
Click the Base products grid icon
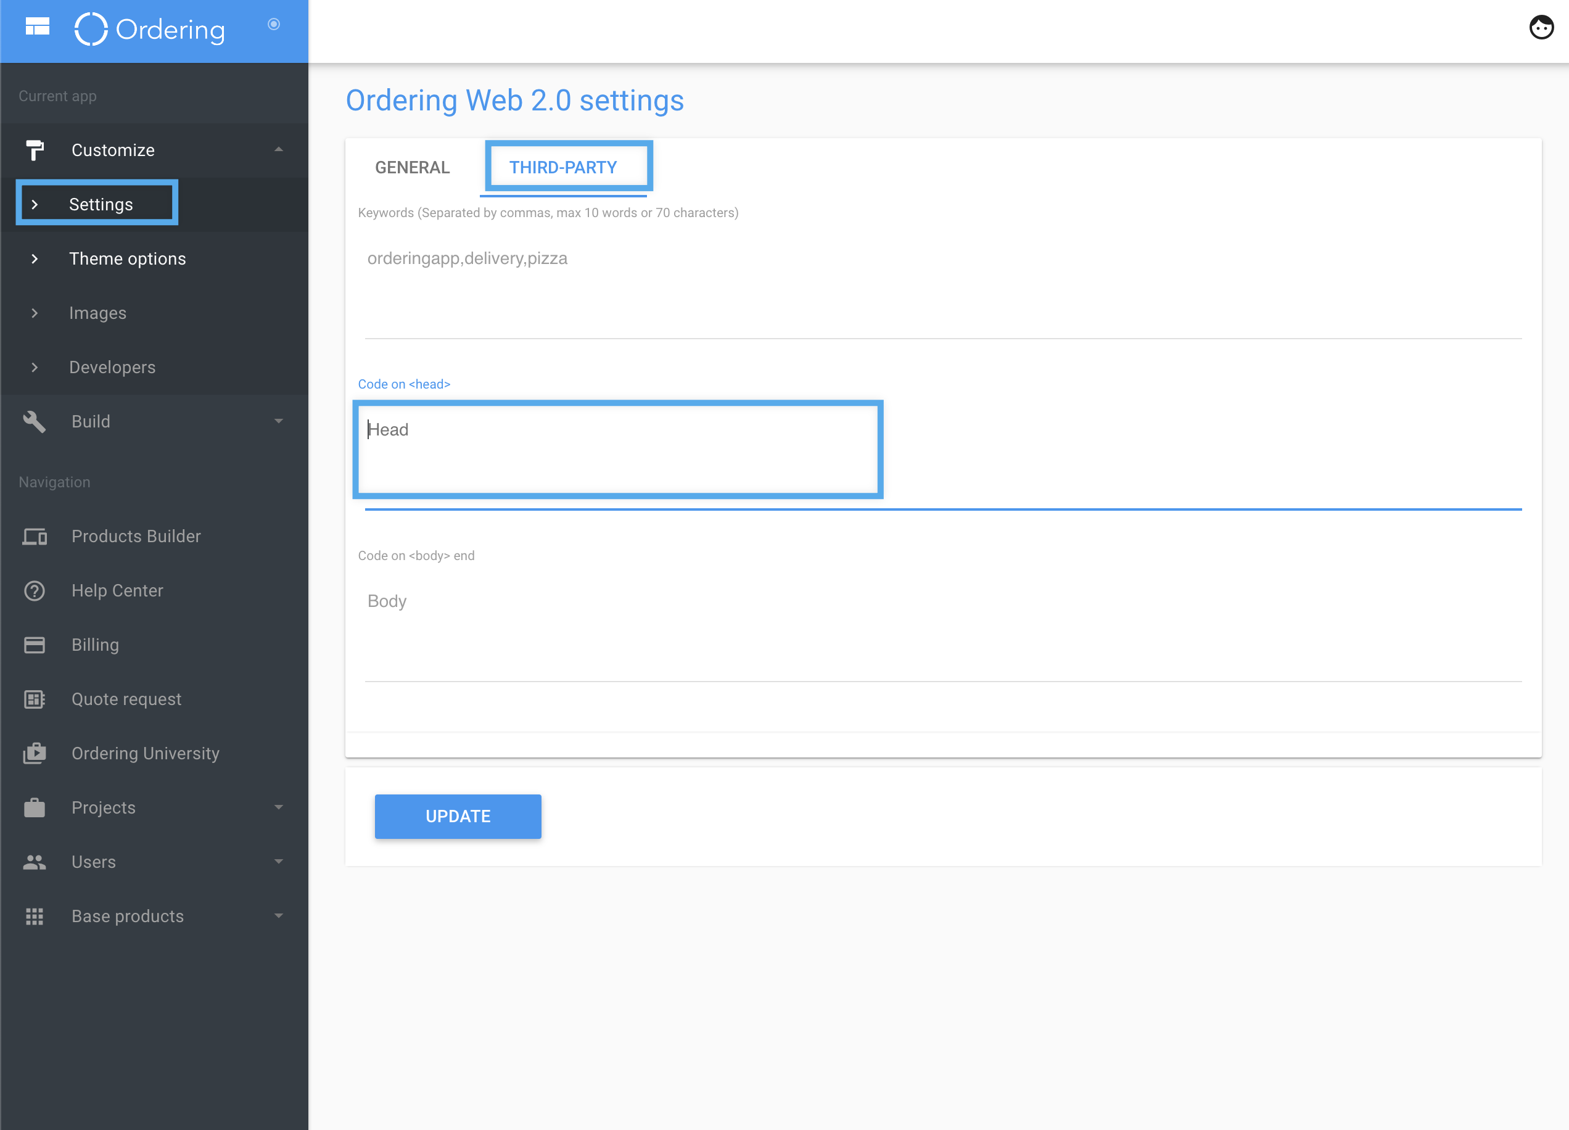click(35, 916)
